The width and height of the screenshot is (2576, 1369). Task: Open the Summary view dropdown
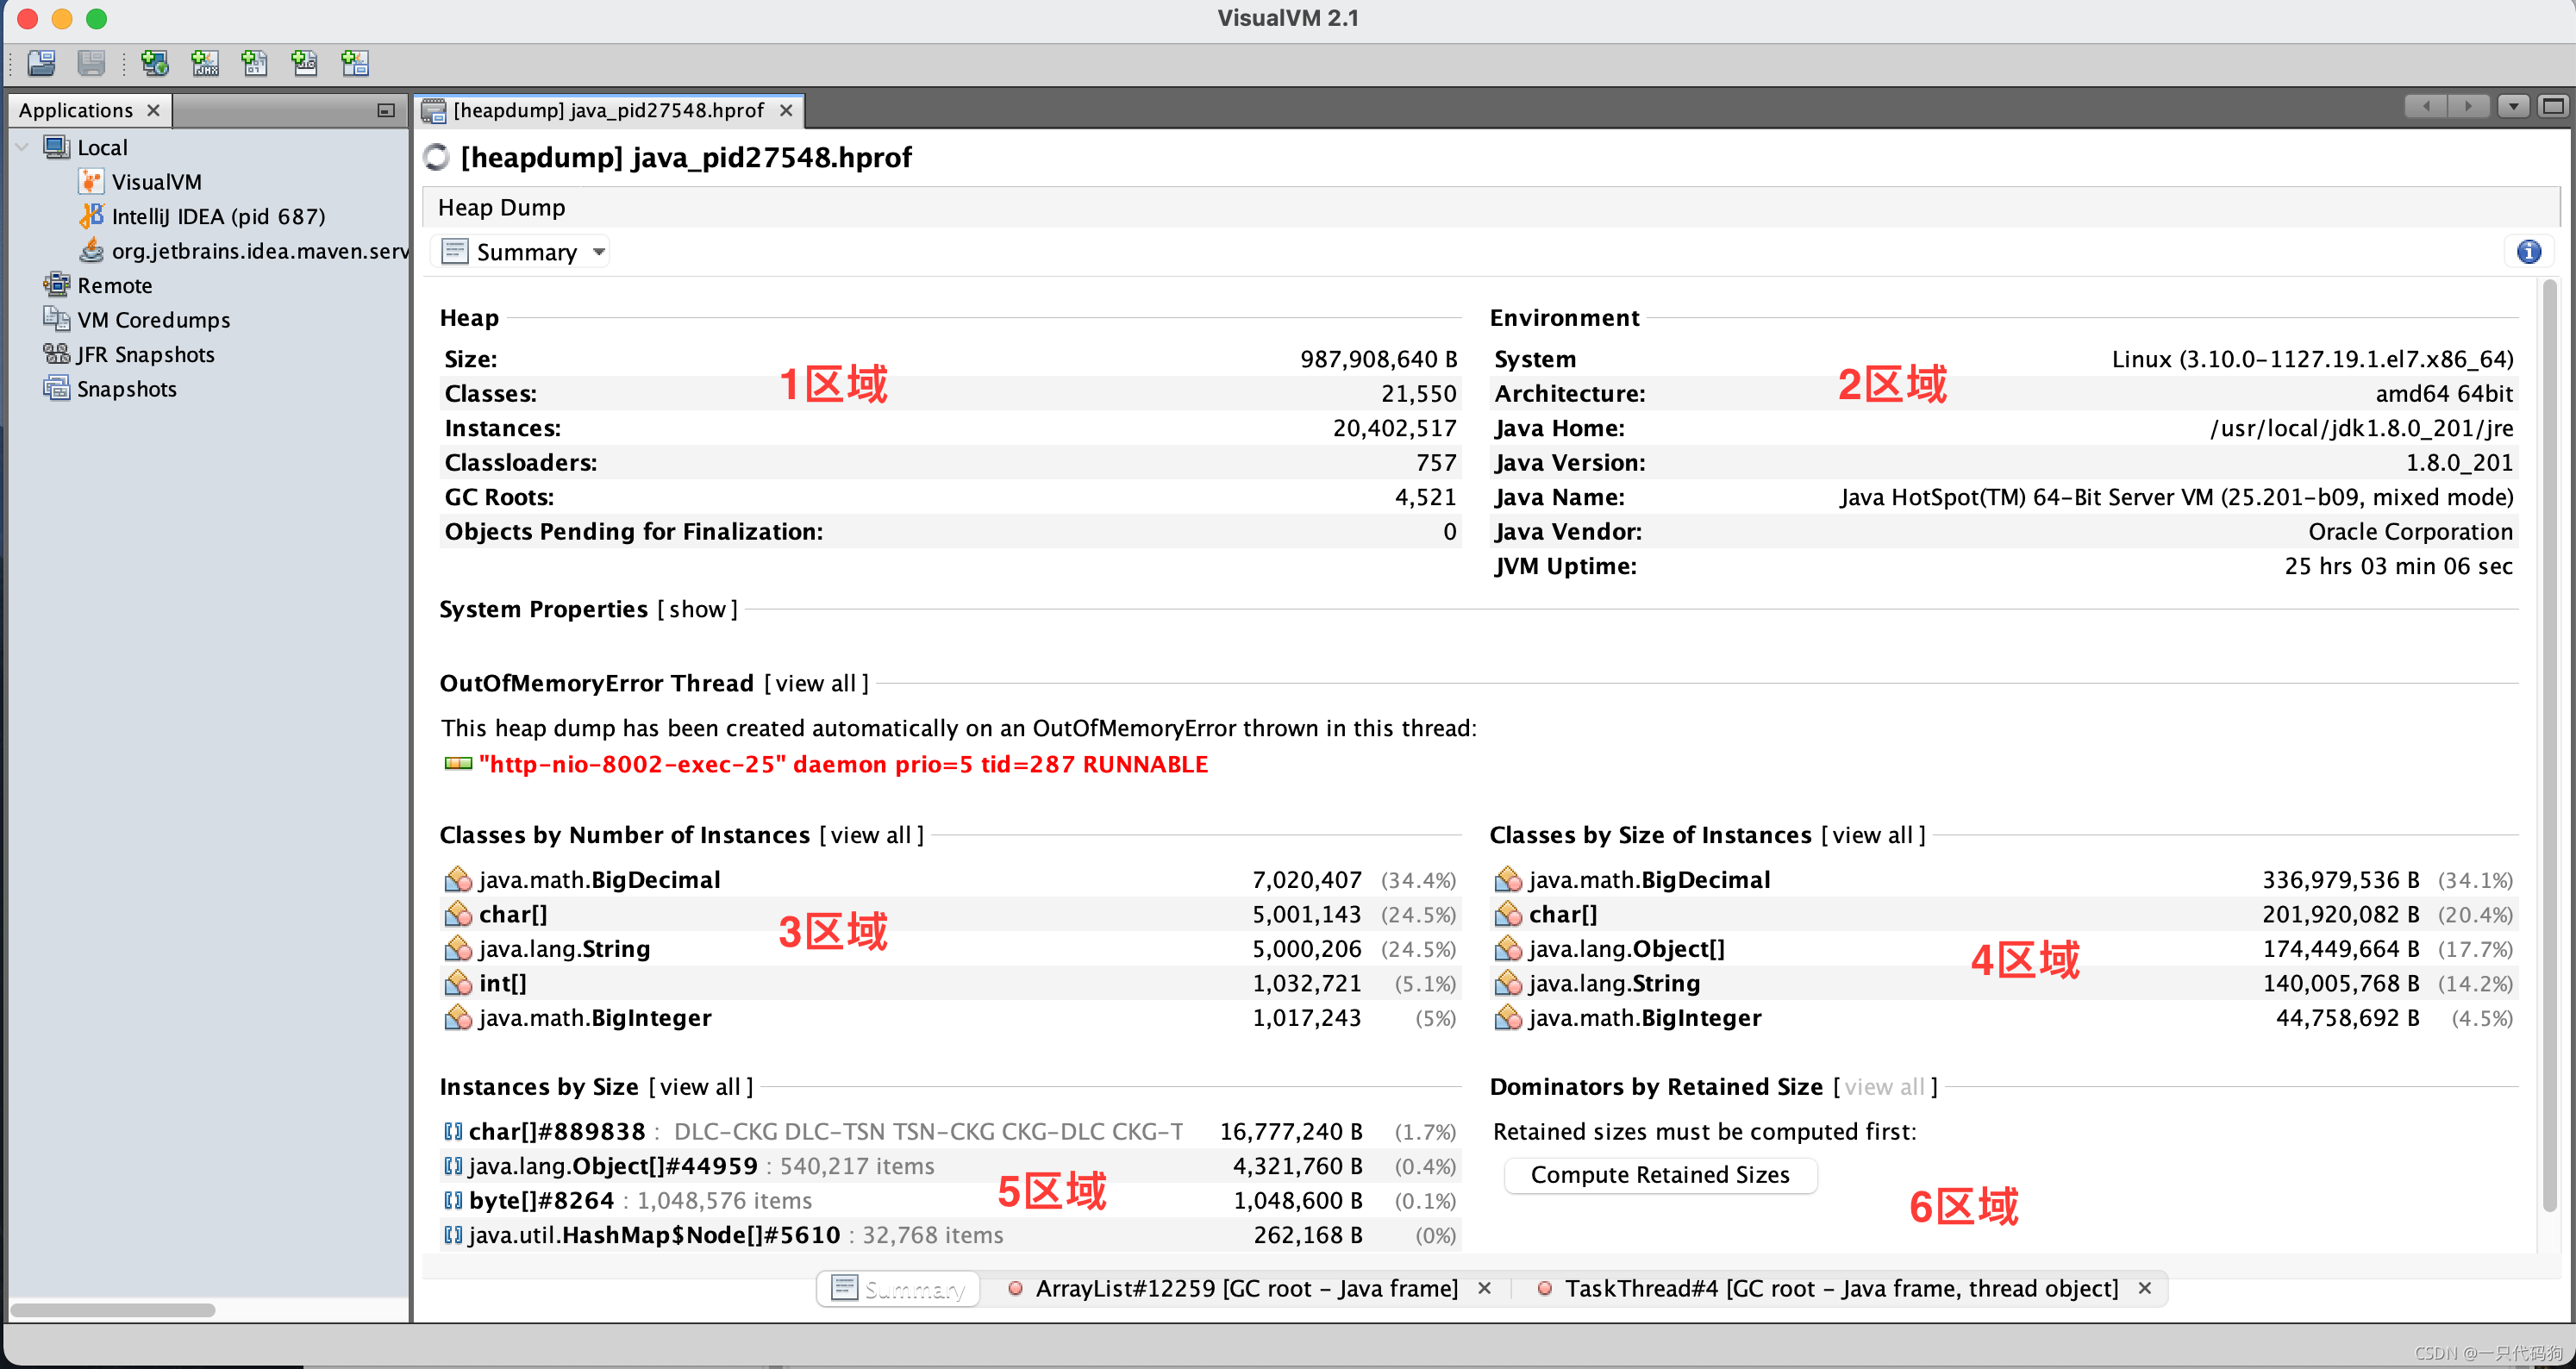[599, 252]
